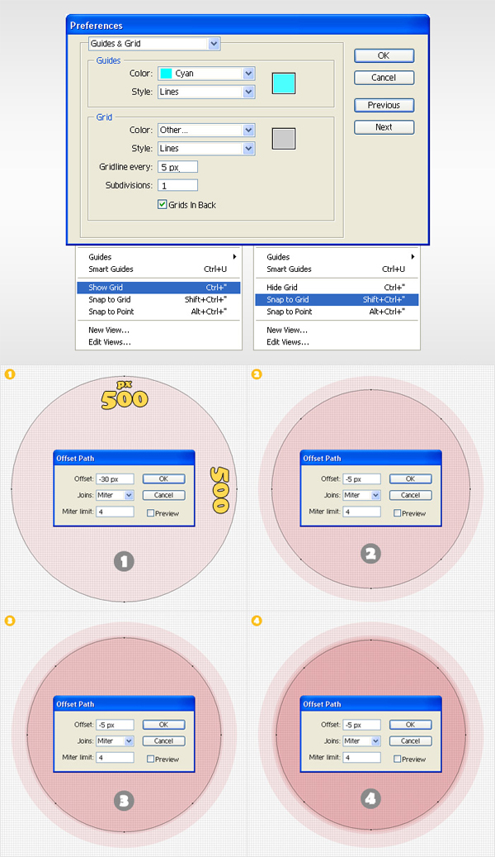Choose Show Grid menu item
This screenshot has width=495, height=857.
[x=158, y=288]
